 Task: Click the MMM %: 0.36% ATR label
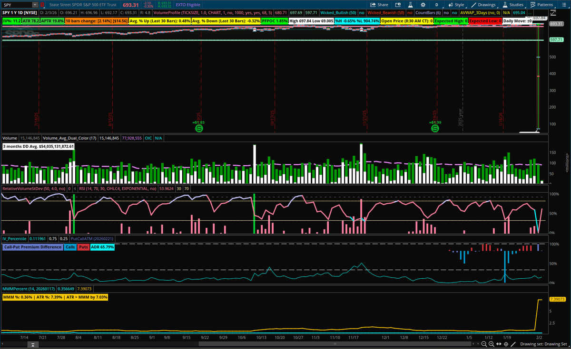point(55,297)
